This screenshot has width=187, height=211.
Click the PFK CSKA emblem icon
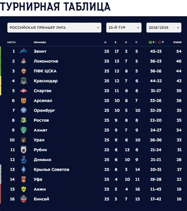(x=24, y=71)
